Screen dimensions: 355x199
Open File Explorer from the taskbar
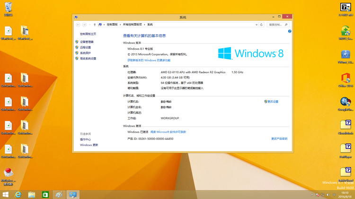pyautogui.click(x=32, y=194)
